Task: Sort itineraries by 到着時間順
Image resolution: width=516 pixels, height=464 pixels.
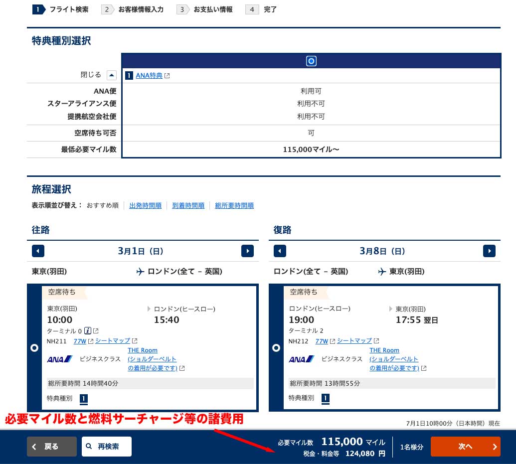Action: click(188, 205)
